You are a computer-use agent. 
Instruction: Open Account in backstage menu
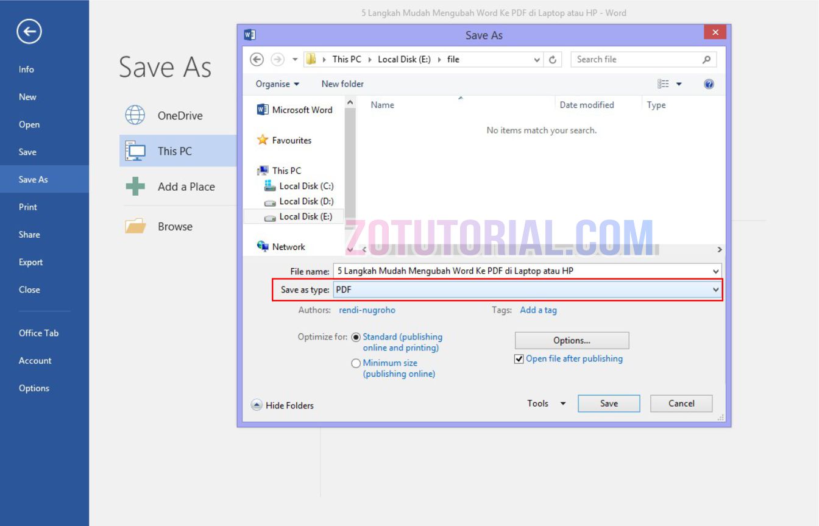pos(44,361)
